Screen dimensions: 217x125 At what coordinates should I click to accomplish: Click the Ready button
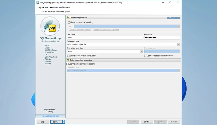click(160, 122)
